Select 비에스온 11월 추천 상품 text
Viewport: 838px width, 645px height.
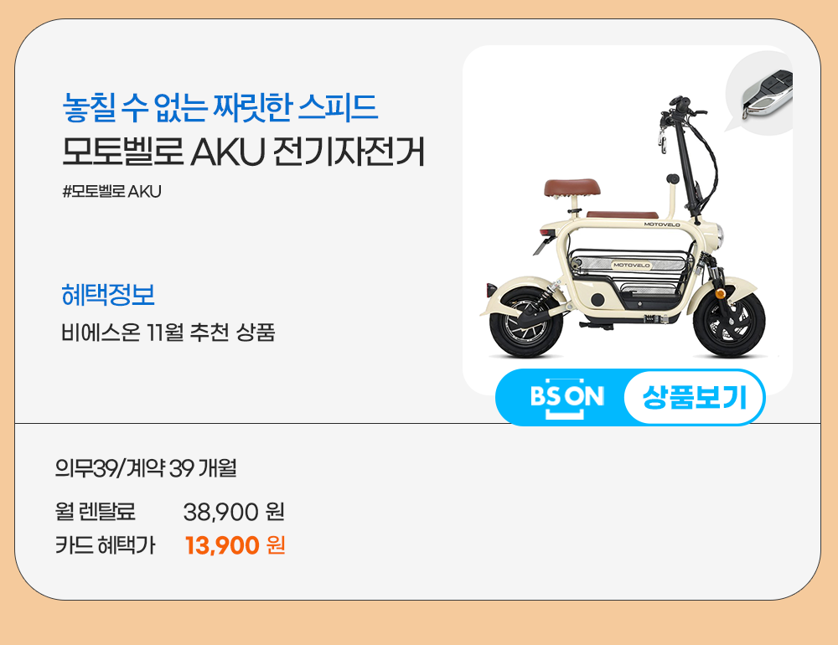pyautogui.click(x=168, y=333)
